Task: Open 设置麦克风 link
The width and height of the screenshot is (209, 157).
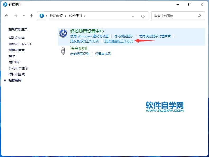Action: (103, 54)
